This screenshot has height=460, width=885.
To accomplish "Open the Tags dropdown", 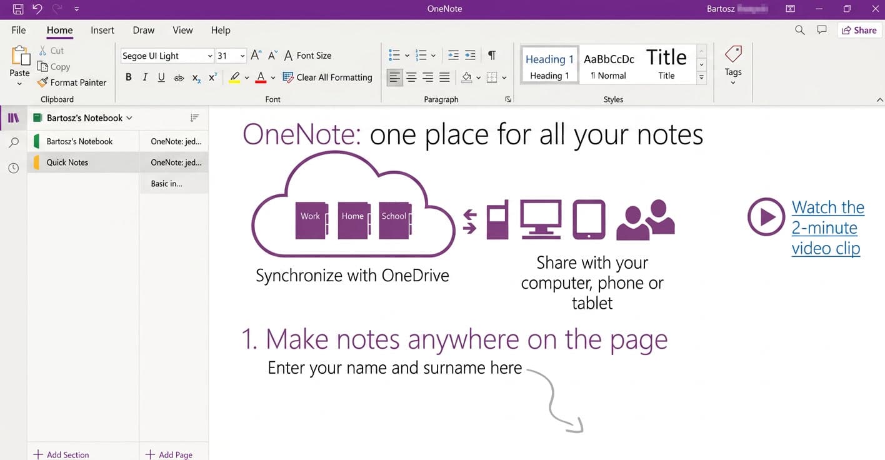I will (733, 65).
